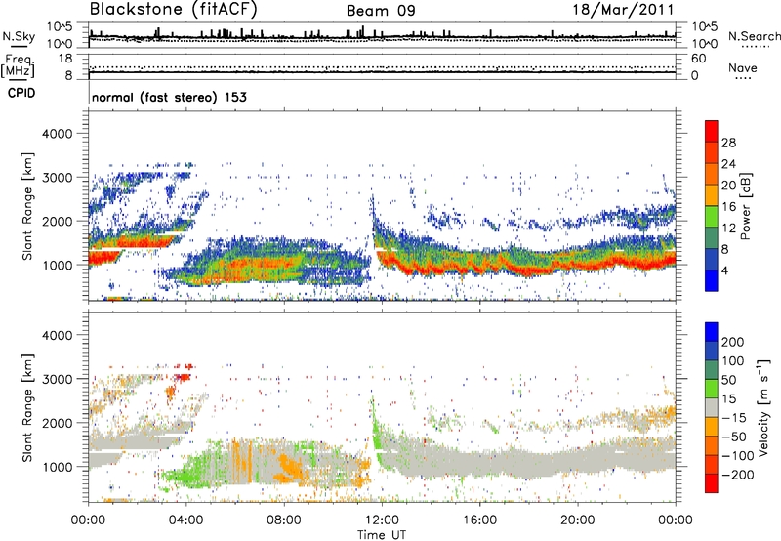Click the velocity panel Slant Range [km] label
Screen dimensions: 781x541
point(27,408)
